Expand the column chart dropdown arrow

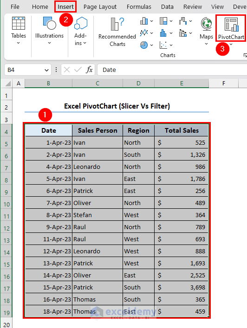[151, 21]
